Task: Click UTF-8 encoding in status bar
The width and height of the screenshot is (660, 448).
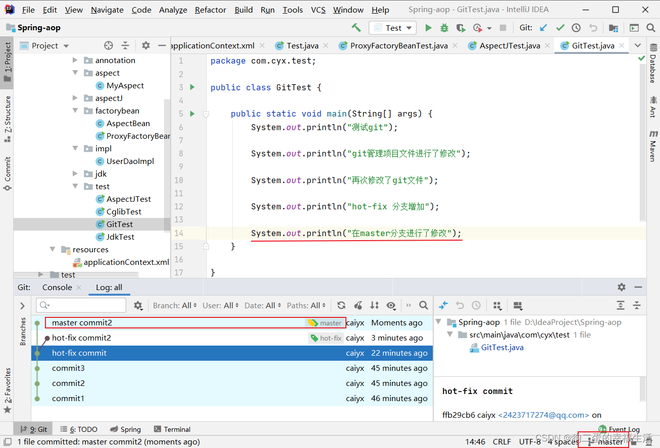Action: click(x=529, y=441)
